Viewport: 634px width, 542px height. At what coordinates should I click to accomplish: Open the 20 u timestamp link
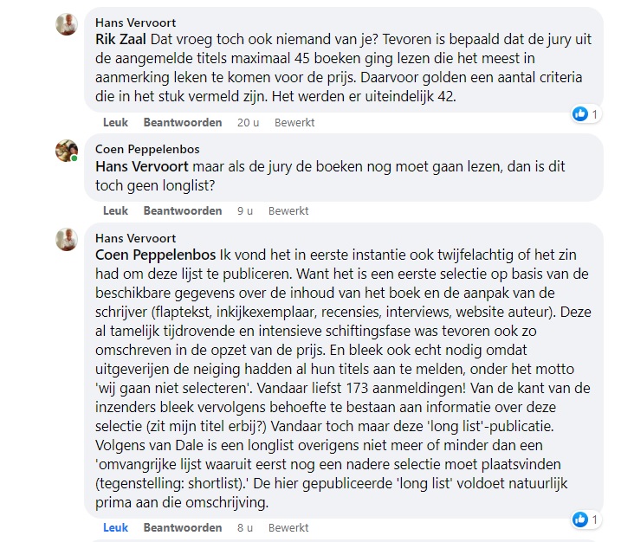click(x=248, y=122)
